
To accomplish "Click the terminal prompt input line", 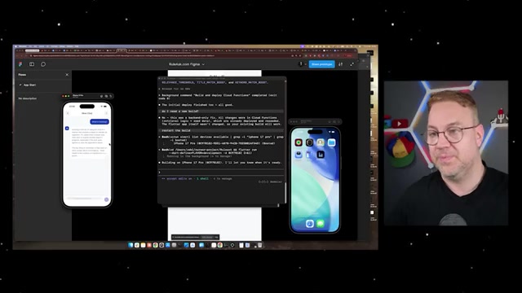I will 221,172.
